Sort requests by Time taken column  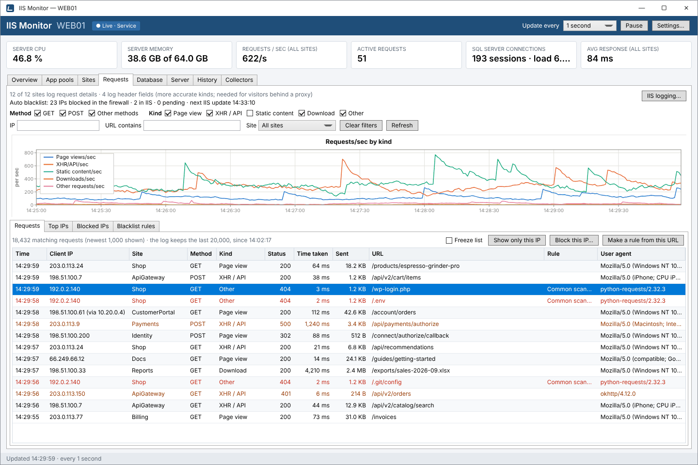(x=313, y=254)
